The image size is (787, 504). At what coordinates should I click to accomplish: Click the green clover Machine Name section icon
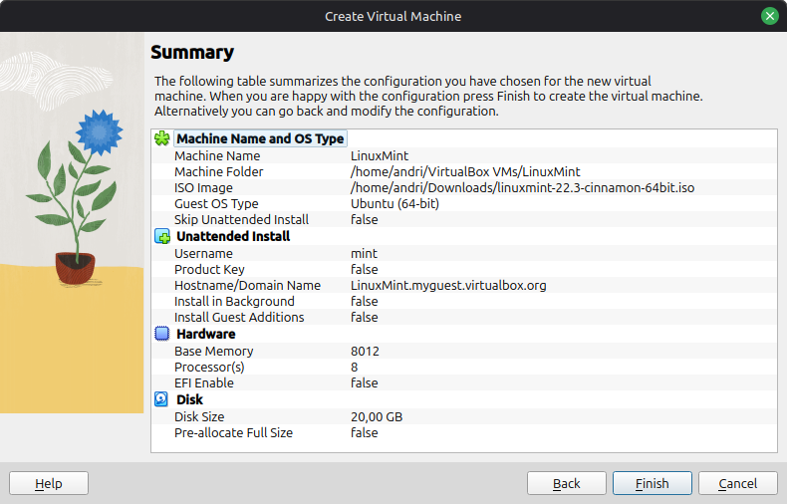point(161,138)
